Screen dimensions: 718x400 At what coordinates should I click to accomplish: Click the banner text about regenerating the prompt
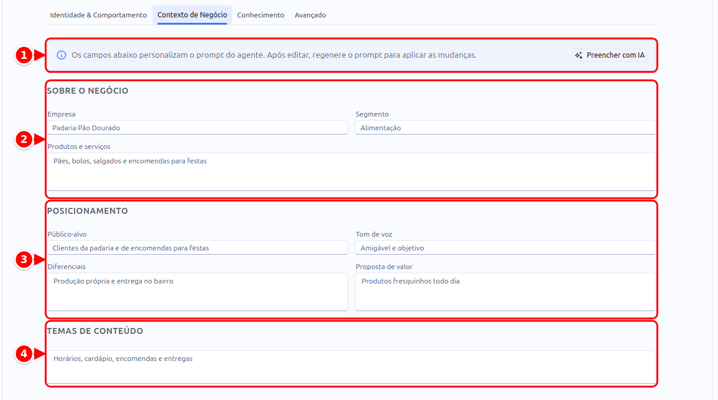274,55
